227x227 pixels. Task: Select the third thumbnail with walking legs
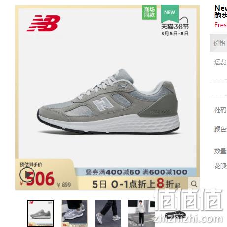click(108, 213)
